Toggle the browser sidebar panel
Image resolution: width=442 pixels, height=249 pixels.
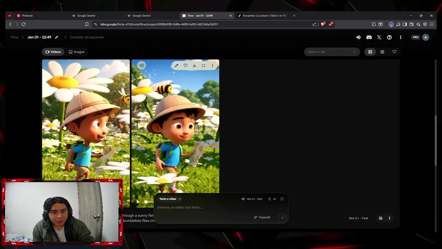(x=405, y=24)
